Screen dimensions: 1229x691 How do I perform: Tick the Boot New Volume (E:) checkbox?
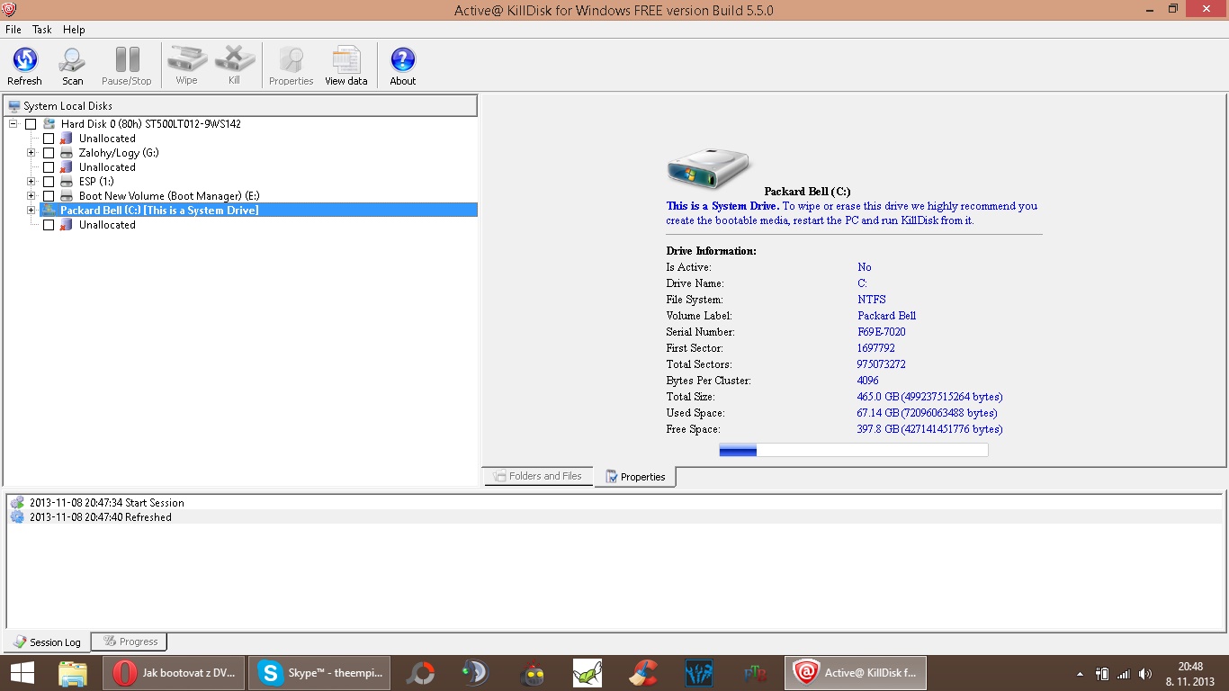(x=49, y=196)
